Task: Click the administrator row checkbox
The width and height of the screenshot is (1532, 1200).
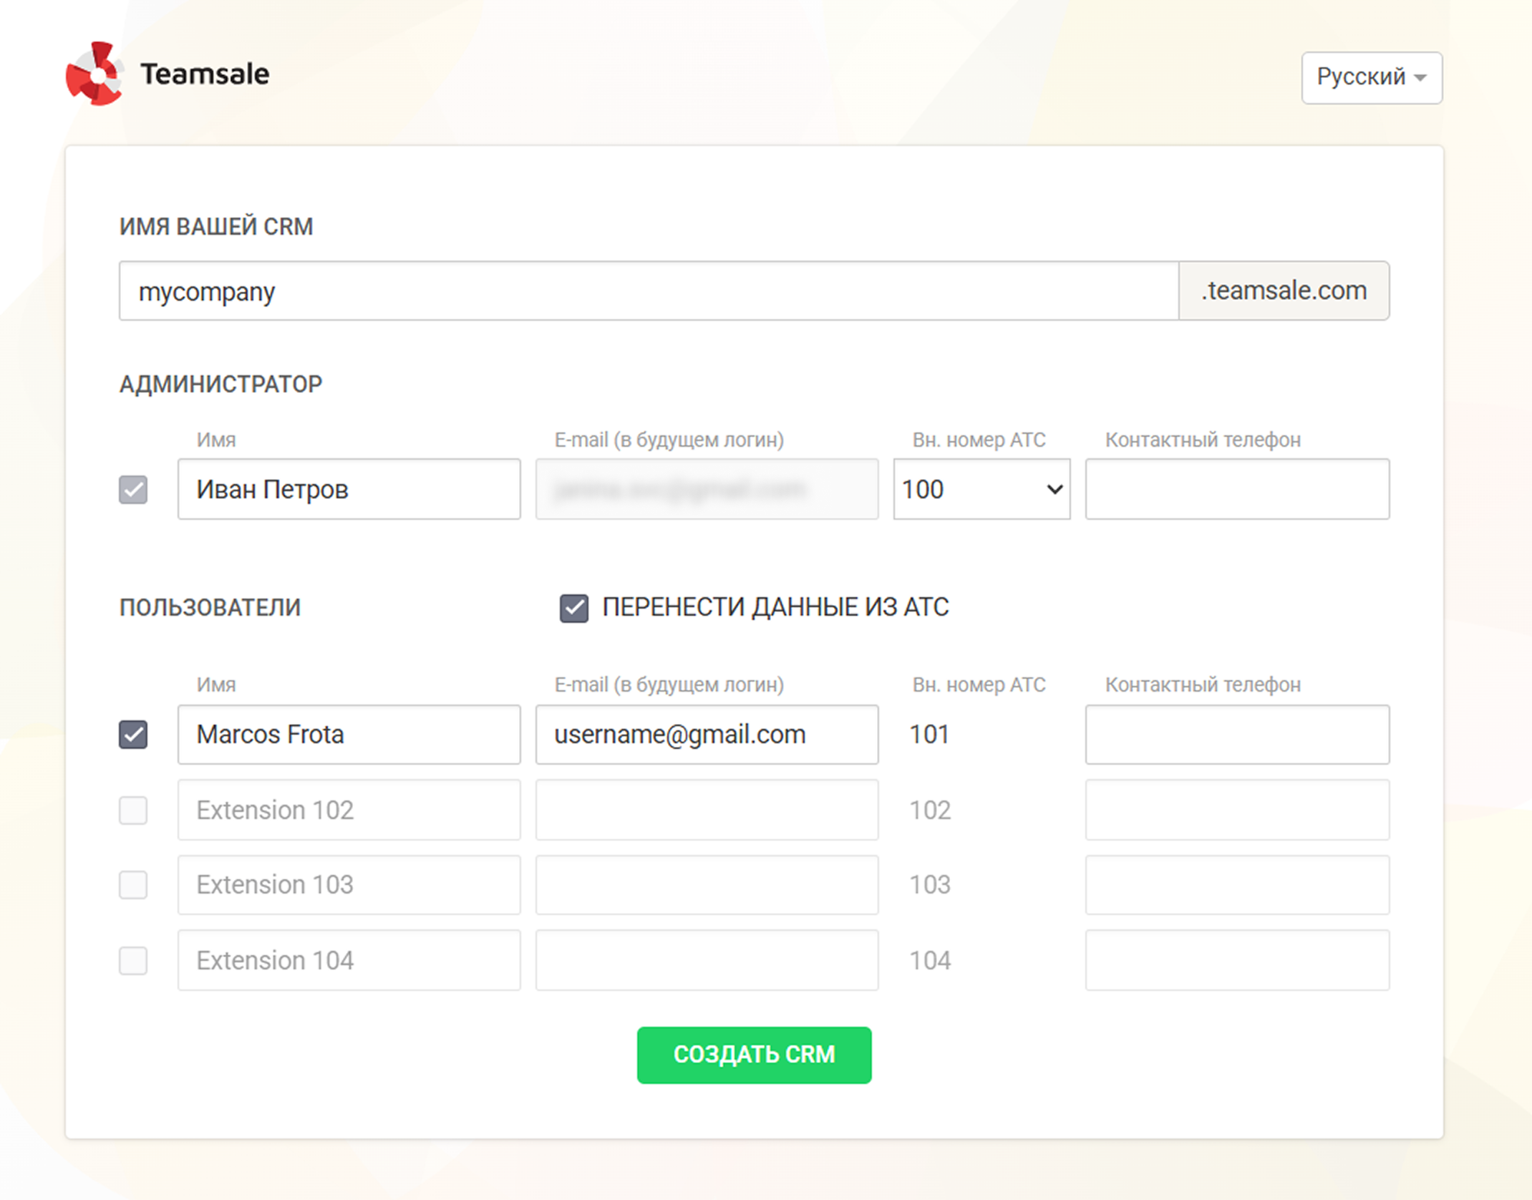Action: point(132,490)
